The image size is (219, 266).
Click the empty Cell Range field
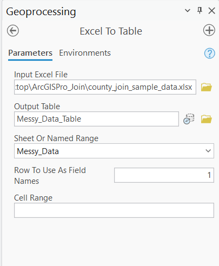114,210
